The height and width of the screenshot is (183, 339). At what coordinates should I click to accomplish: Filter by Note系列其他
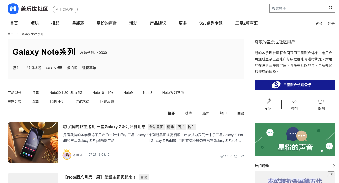[173, 93]
